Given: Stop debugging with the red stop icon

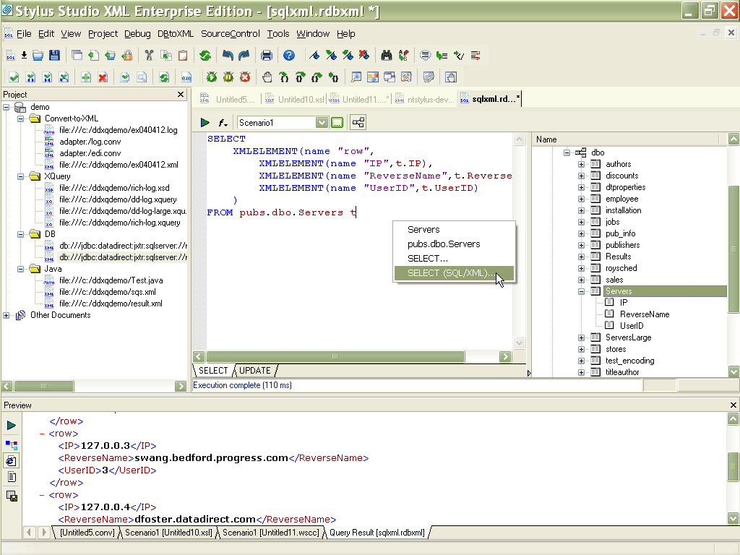Looking at the screenshot, I should pyautogui.click(x=245, y=77).
